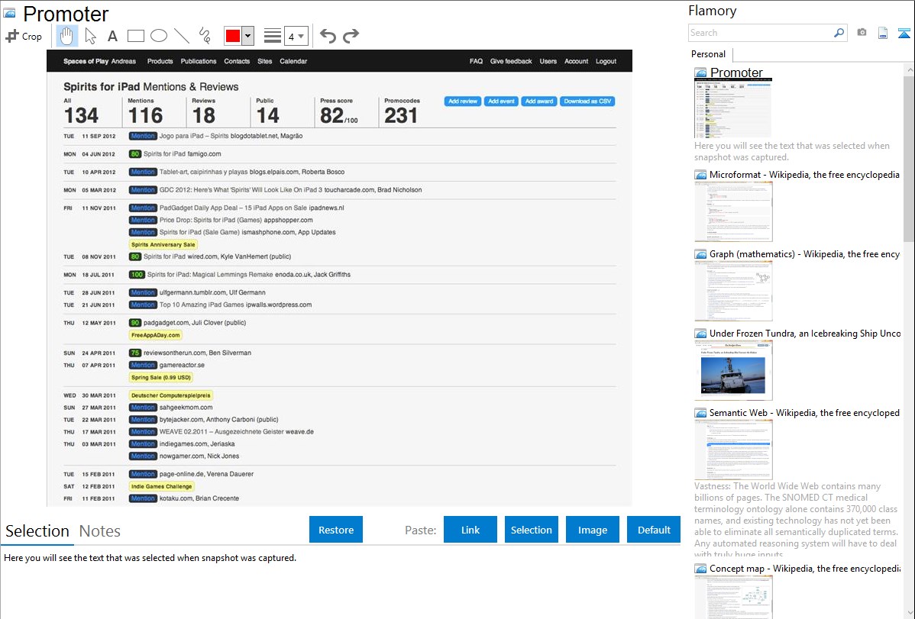The image size is (915, 619).
Task: Click the icon beside Promoter sidebar title
Action: click(x=700, y=73)
